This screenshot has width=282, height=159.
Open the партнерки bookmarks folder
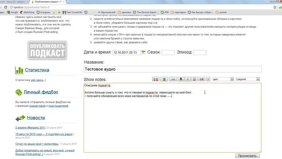click(x=178, y=12)
